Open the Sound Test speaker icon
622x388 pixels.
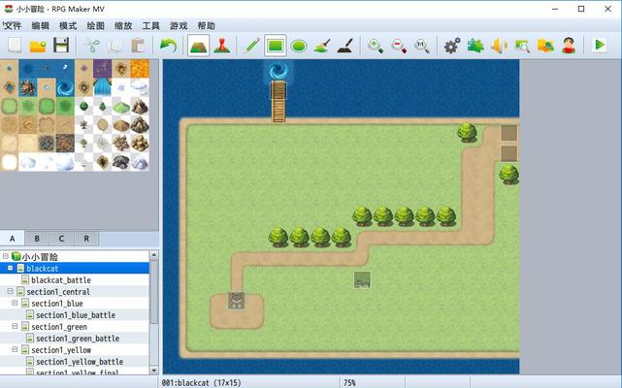pos(499,46)
